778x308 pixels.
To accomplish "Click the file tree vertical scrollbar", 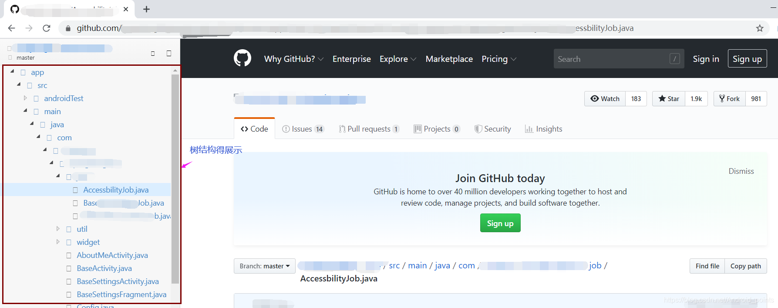I will tap(175, 179).
